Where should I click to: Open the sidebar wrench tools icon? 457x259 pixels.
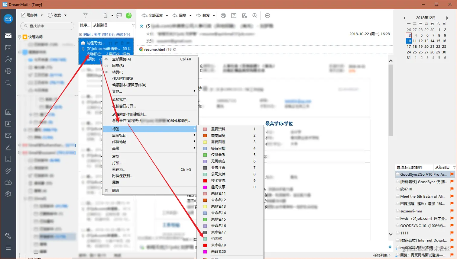tap(8, 236)
